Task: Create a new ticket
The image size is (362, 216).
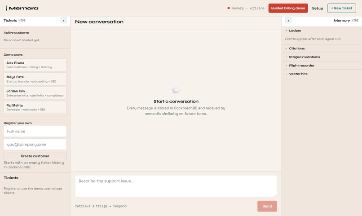Action: click(x=341, y=8)
